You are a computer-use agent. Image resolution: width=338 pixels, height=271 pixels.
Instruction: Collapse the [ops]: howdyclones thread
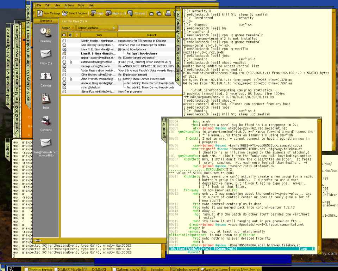(120, 49)
